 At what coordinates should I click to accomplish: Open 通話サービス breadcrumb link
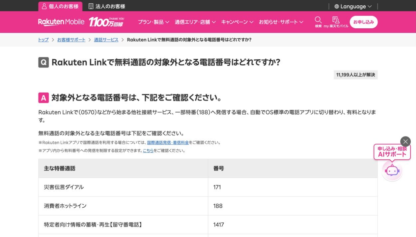pos(106,40)
